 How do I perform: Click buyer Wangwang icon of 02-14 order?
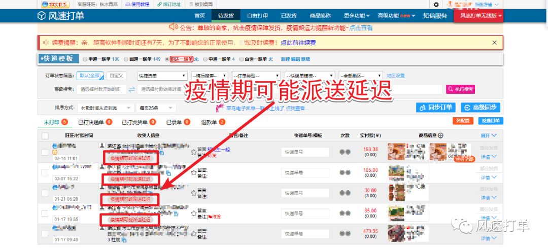pyautogui.click(x=55, y=146)
